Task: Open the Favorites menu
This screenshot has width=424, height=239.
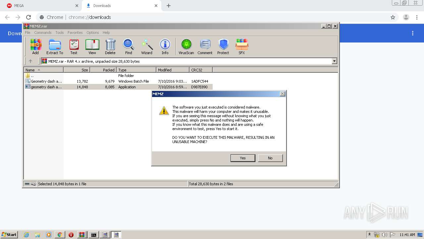Action: point(75,33)
